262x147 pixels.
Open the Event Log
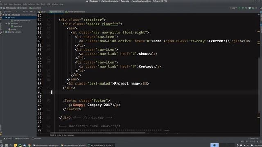[253, 138]
